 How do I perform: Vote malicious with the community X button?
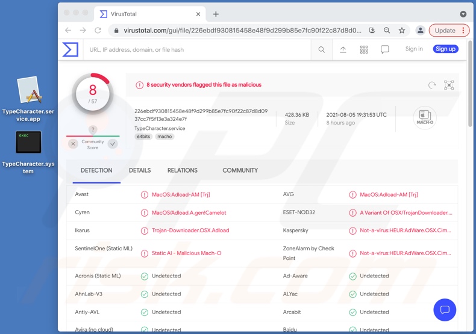pyautogui.click(x=73, y=144)
